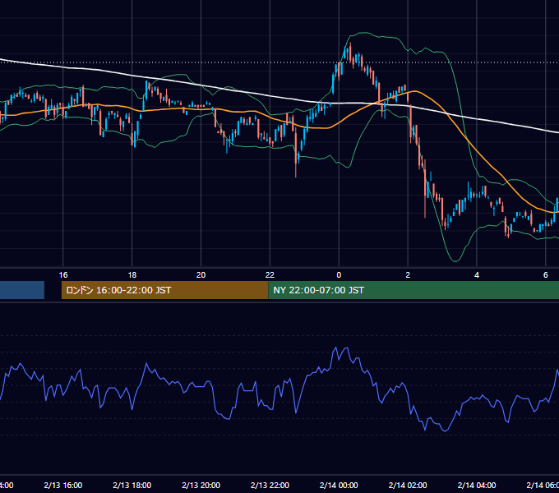559x493 pixels.
Task: Click hour label 4 on upper axis
Action: point(477,275)
